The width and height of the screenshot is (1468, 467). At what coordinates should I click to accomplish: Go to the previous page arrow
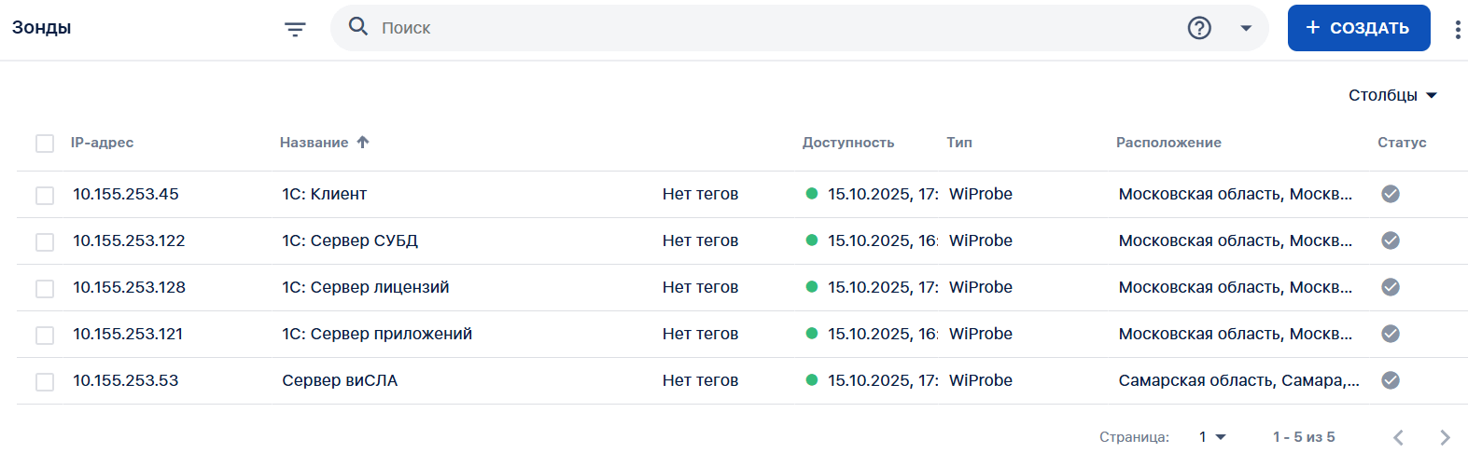1398,437
